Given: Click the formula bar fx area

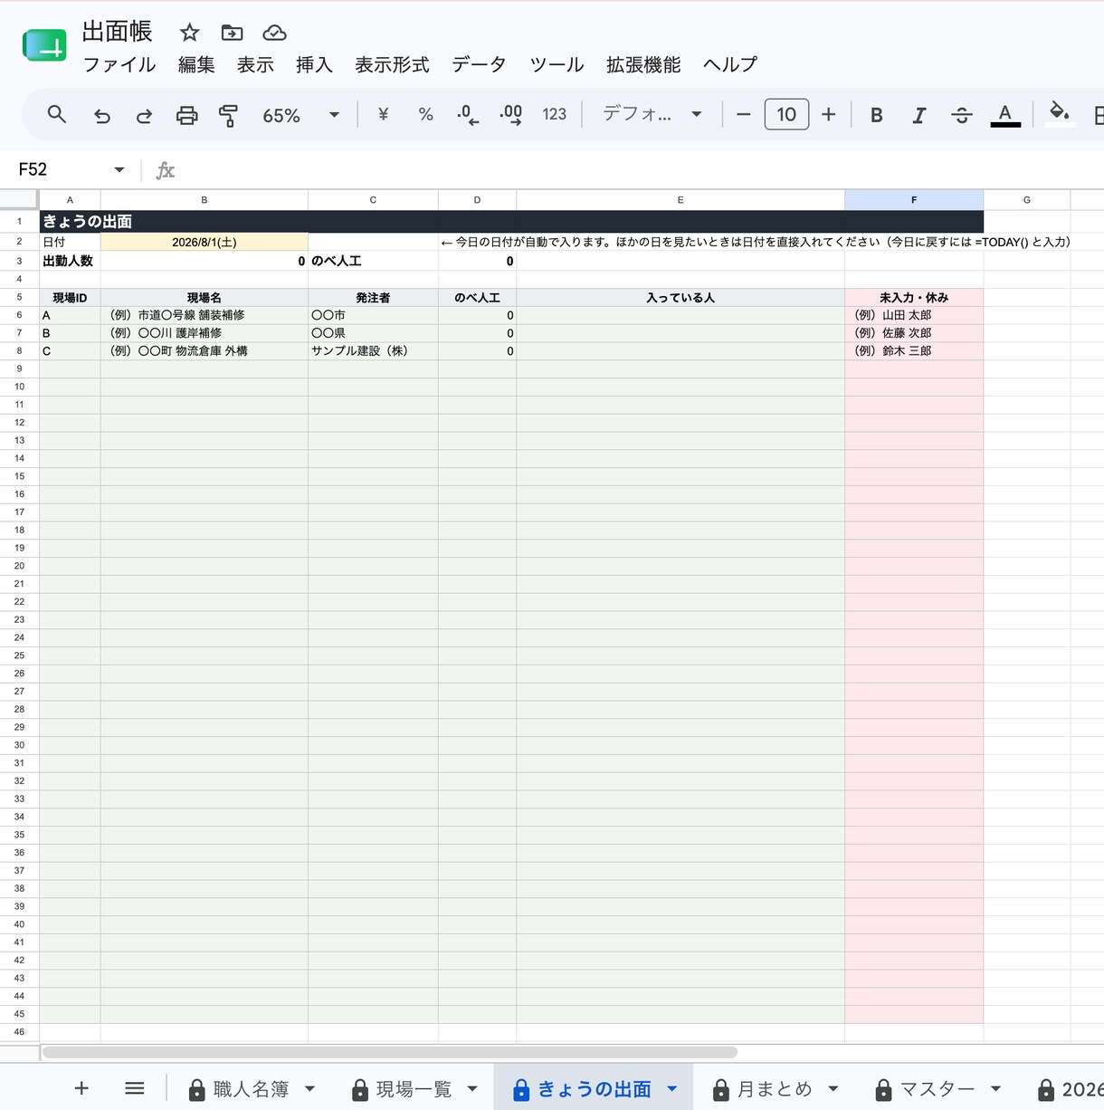Looking at the screenshot, I should [x=624, y=169].
